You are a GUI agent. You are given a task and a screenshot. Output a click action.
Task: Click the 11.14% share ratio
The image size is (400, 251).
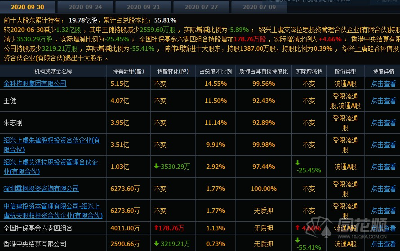(216, 123)
